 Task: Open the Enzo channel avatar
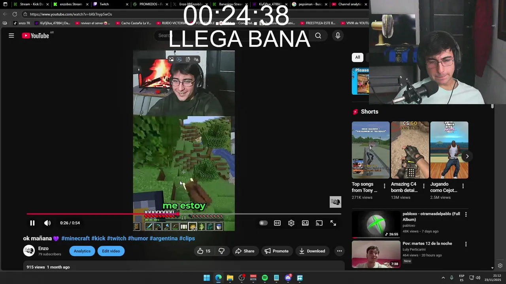tap(29, 251)
